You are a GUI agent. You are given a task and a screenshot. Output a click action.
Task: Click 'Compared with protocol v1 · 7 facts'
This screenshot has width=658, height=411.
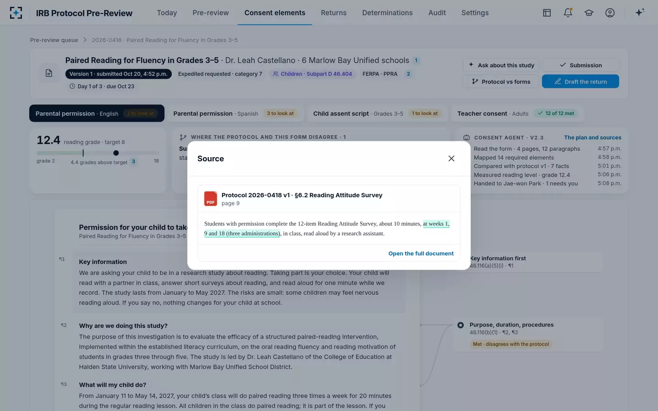pos(547,166)
